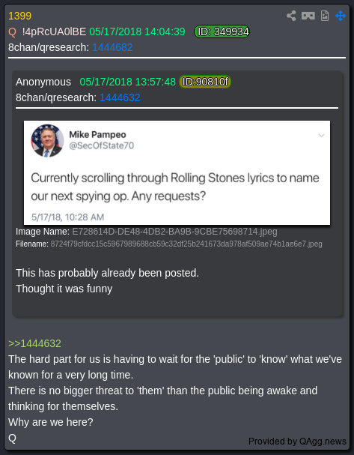354x455 pixels.
Task: Click the orange ID:90810f badge
Action: [x=205, y=82]
